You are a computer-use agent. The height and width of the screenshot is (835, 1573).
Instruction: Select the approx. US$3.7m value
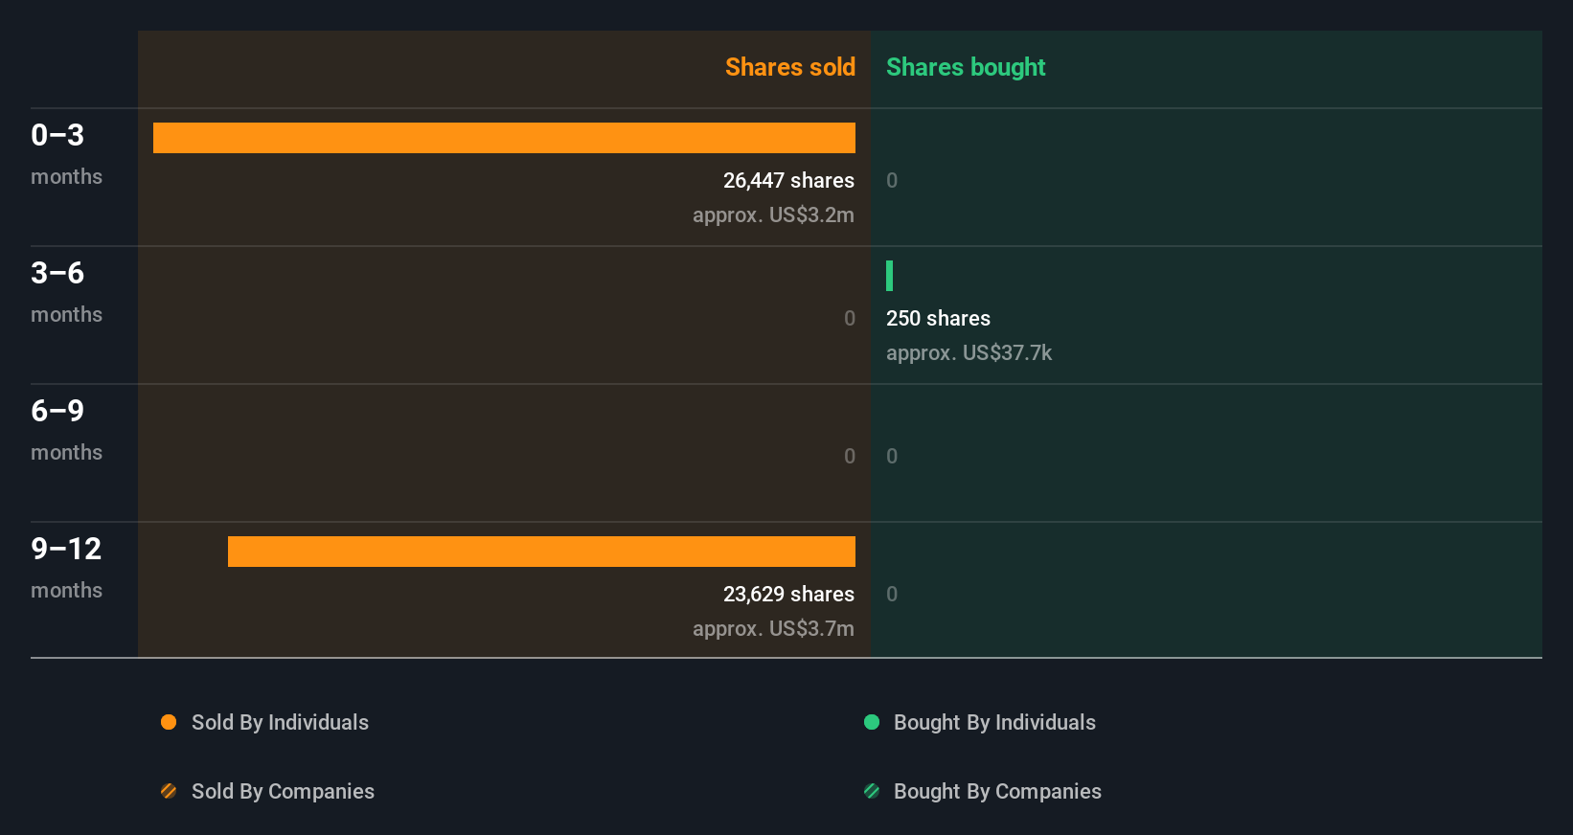pos(773,628)
